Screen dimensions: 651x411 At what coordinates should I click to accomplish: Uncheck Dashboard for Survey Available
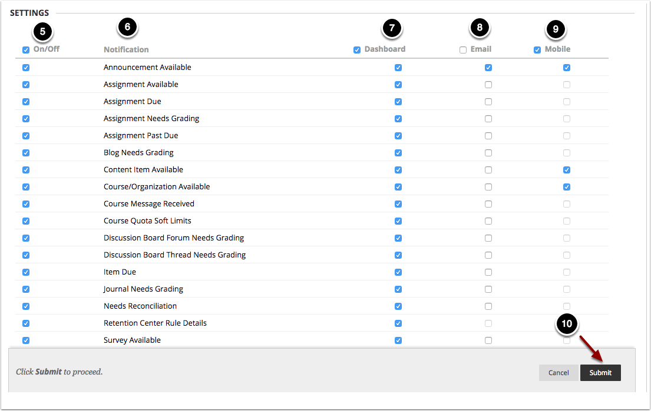click(398, 340)
